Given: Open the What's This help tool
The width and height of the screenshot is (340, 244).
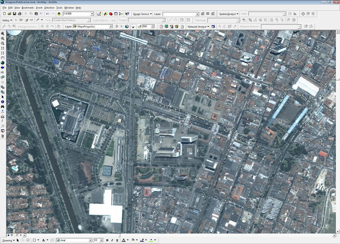Looking at the screenshot, I should pos(127,14).
